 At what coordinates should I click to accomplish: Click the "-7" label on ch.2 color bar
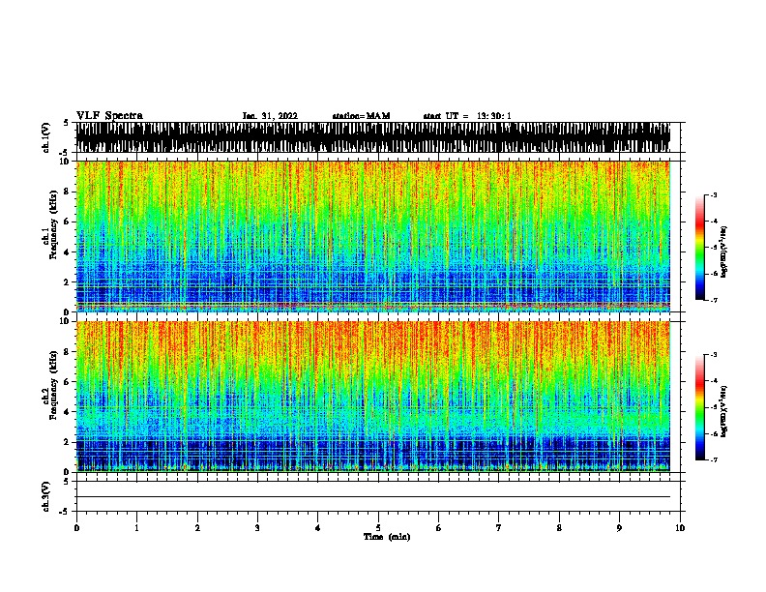click(714, 459)
